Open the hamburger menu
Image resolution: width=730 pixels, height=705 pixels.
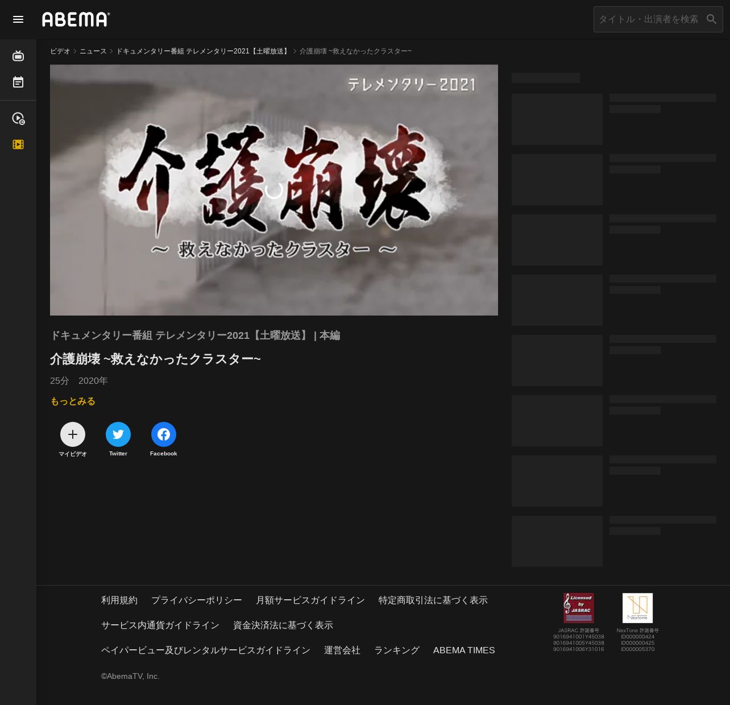point(18,19)
